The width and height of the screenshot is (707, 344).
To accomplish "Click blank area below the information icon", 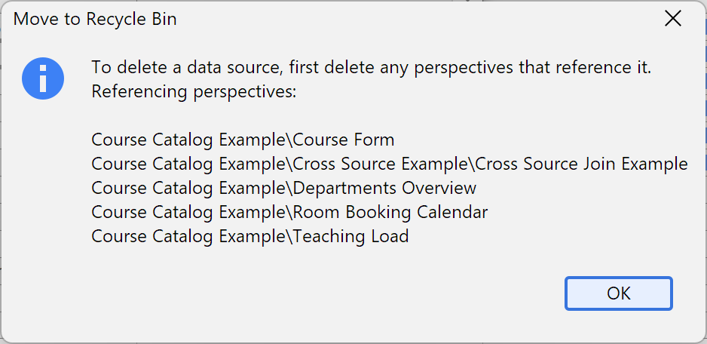I will pos(43,189).
